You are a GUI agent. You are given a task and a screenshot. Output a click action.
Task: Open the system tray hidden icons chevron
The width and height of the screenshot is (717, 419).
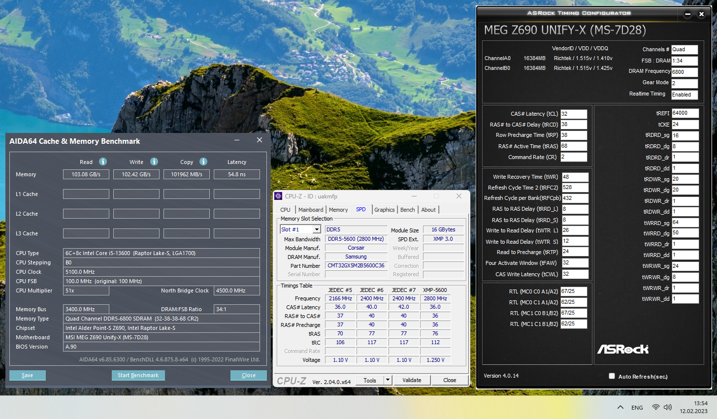(620, 407)
